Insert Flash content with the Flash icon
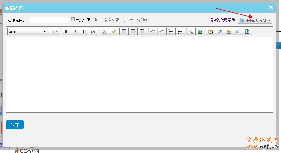281x153 pixels. (220, 32)
